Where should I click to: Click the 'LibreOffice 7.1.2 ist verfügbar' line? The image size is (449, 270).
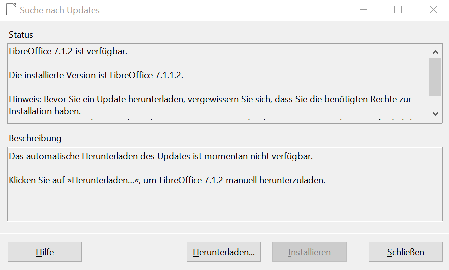(x=68, y=51)
